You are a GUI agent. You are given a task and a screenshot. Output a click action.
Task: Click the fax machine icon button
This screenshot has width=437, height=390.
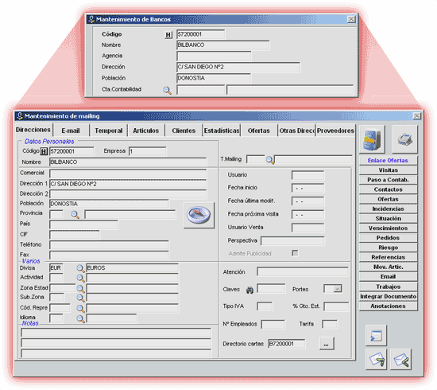404,139
